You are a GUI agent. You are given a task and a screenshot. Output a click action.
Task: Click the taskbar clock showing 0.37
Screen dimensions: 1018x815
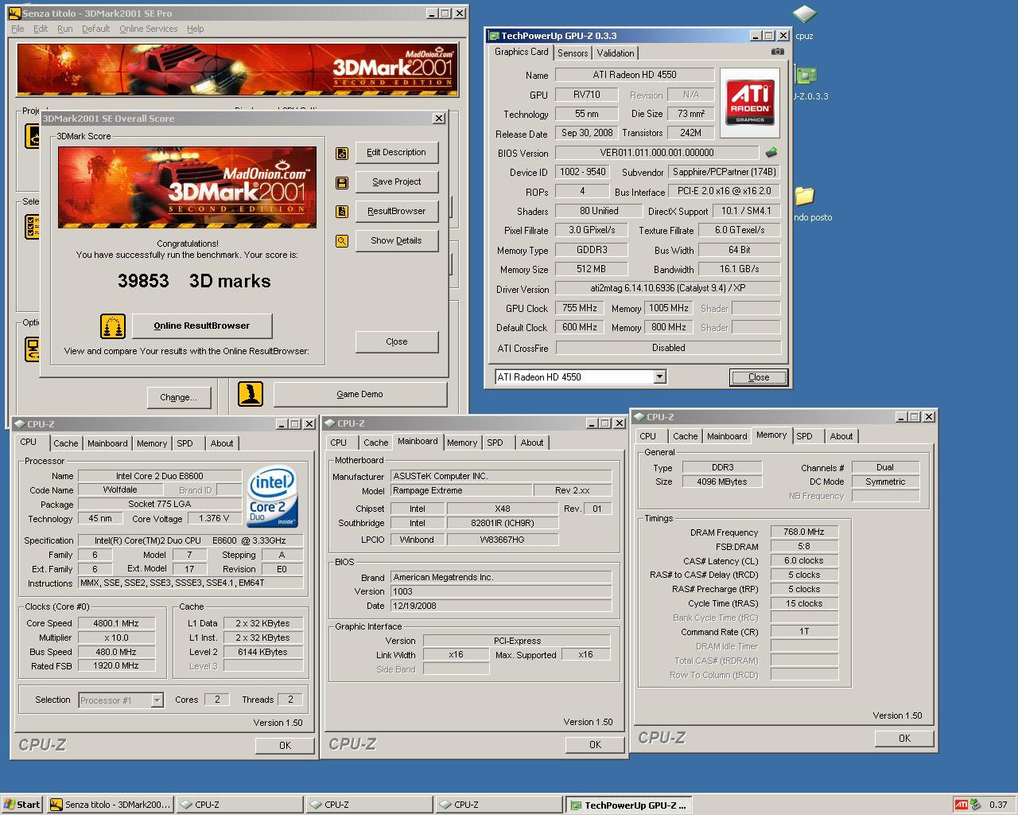point(998,805)
